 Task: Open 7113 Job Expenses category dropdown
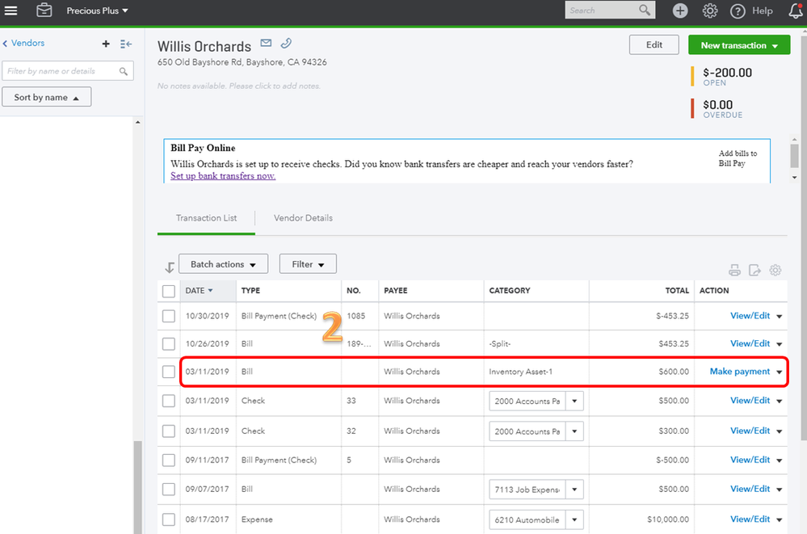574,490
